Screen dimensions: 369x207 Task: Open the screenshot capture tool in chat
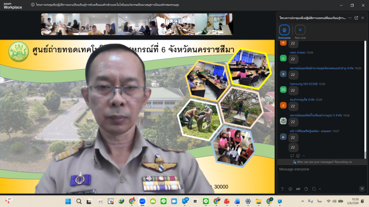click(314, 189)
